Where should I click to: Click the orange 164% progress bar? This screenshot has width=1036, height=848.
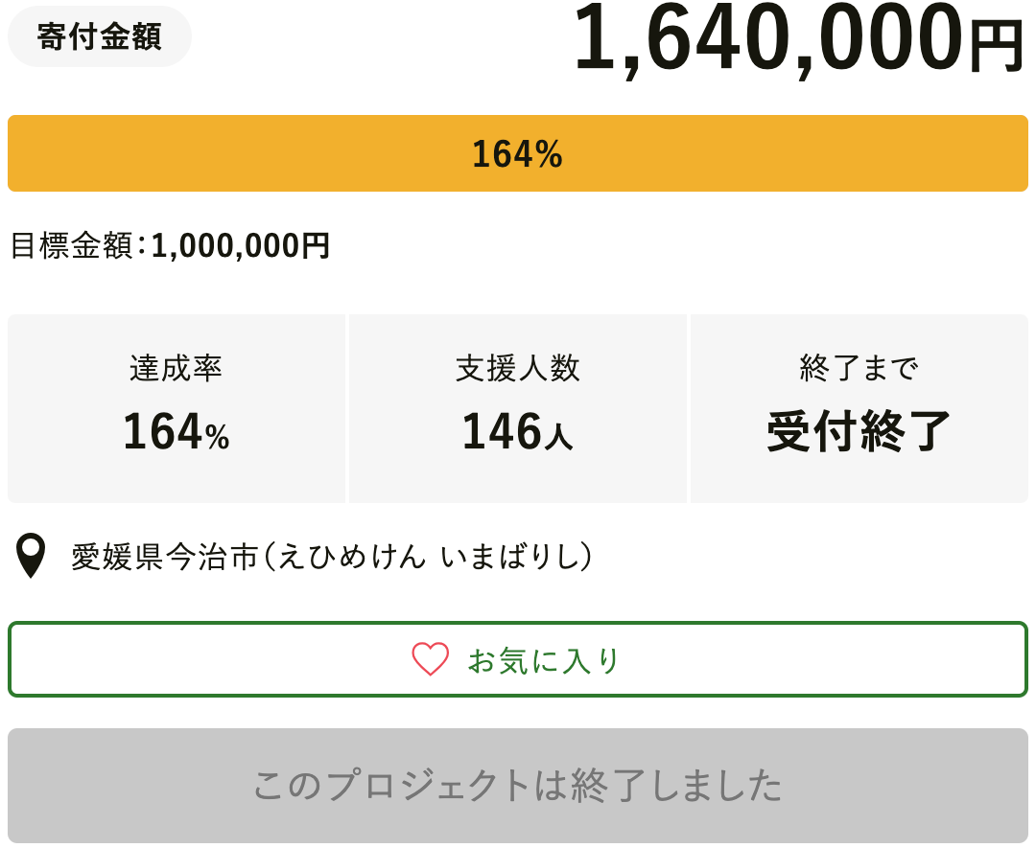pyautogui.click(x=518, y=153)
